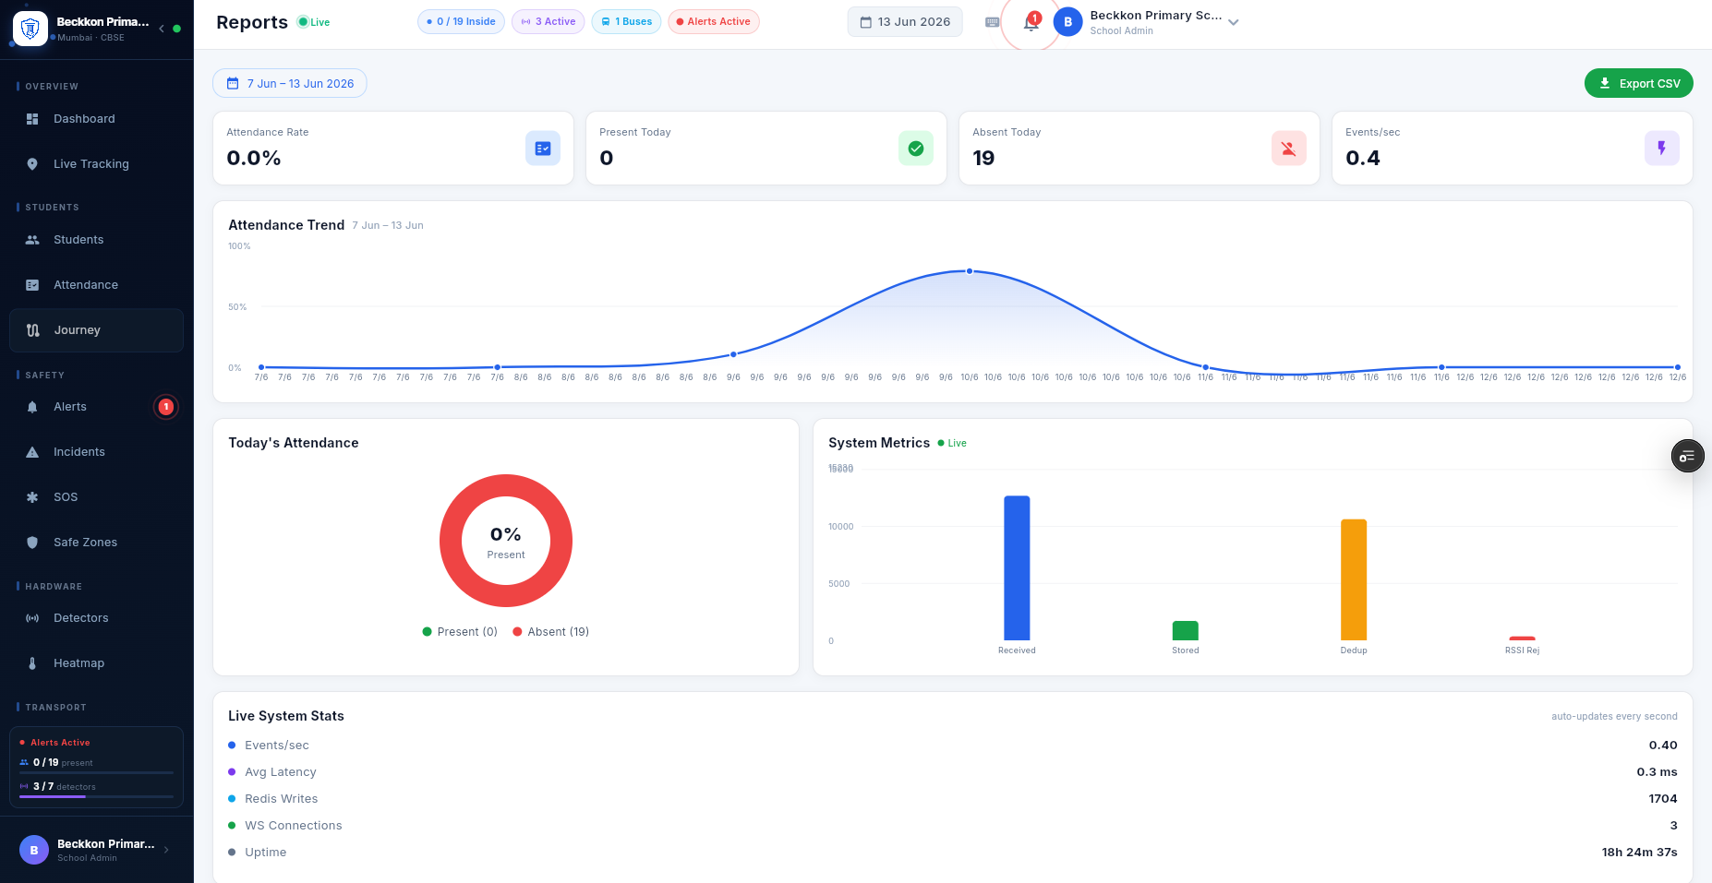
Task: Click the Export CSV button
Action: click(1638, 83)
